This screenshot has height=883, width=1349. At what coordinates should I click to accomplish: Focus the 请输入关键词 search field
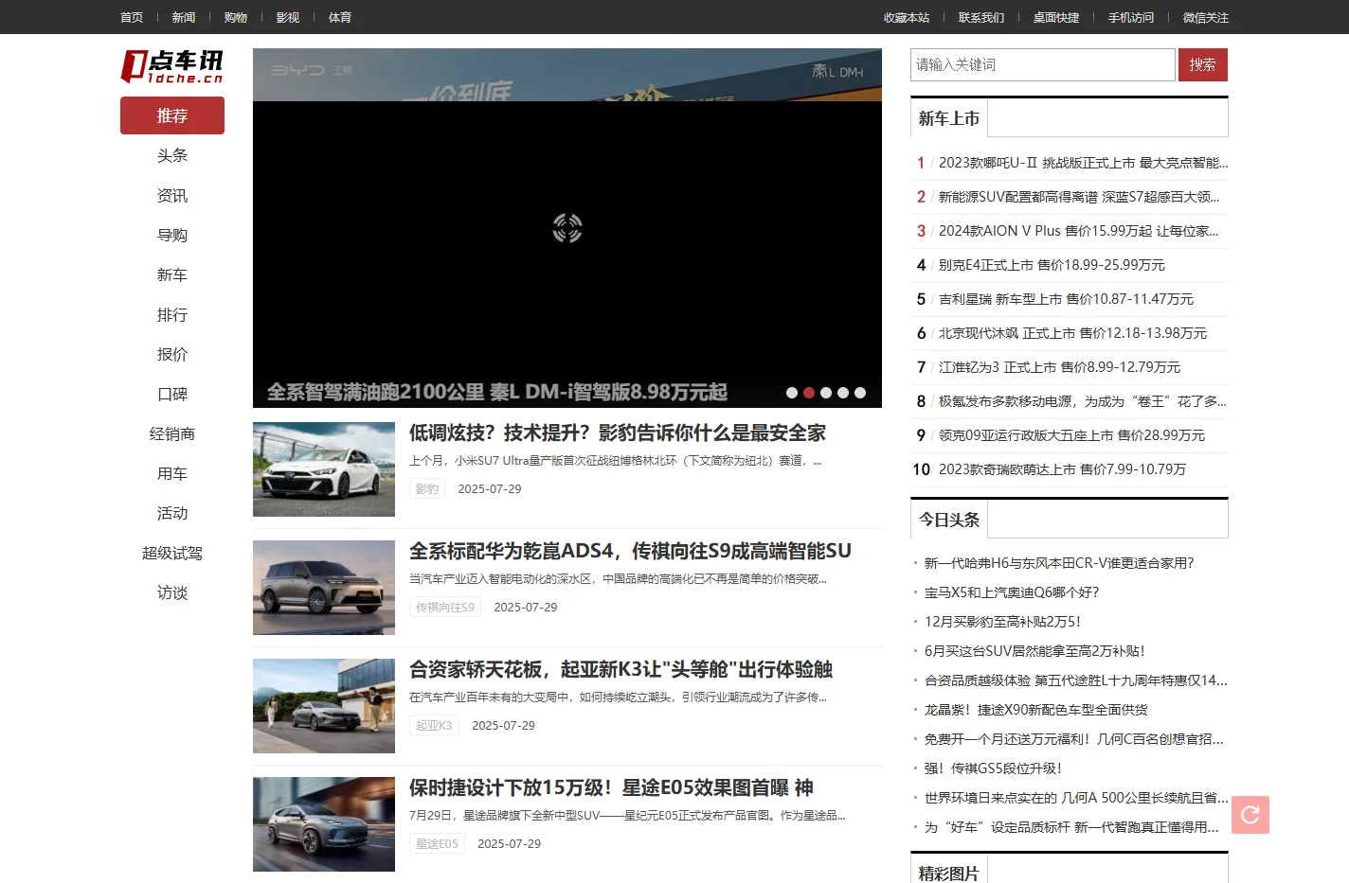point(1043,64)
